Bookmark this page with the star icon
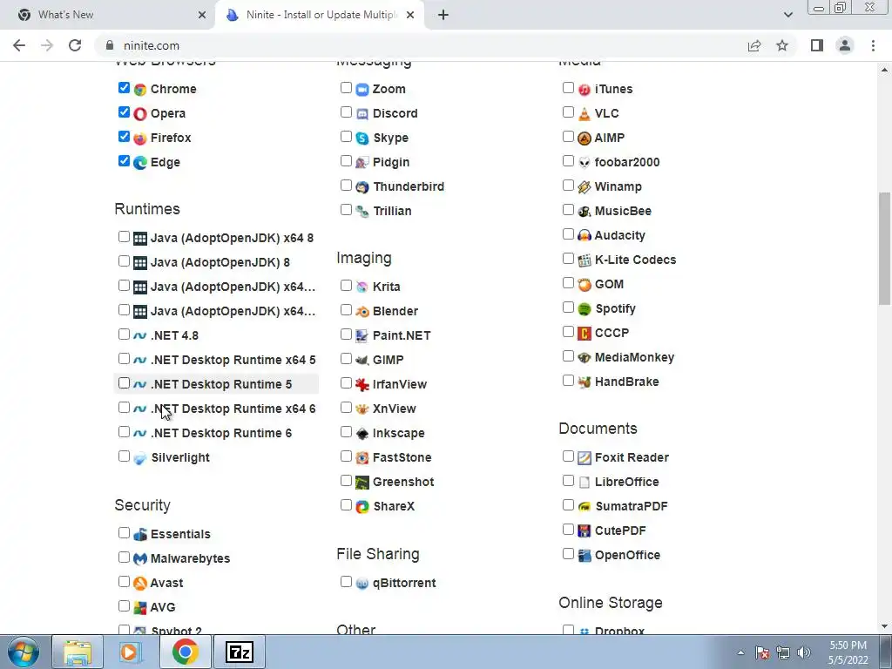Screen dimensions: 892x669 pyautogui.click(x=782, y=45)
